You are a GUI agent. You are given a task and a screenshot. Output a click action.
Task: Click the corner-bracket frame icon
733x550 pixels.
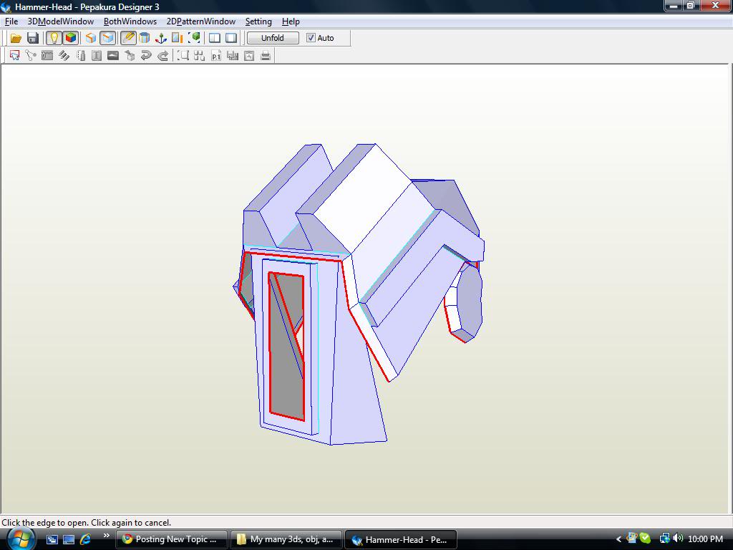click(x=183, y=56)
